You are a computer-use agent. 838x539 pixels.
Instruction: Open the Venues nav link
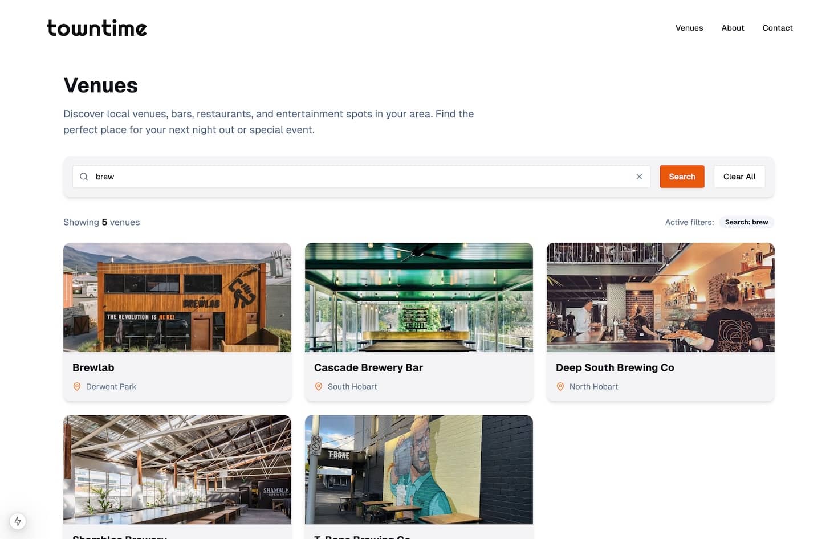689,28
